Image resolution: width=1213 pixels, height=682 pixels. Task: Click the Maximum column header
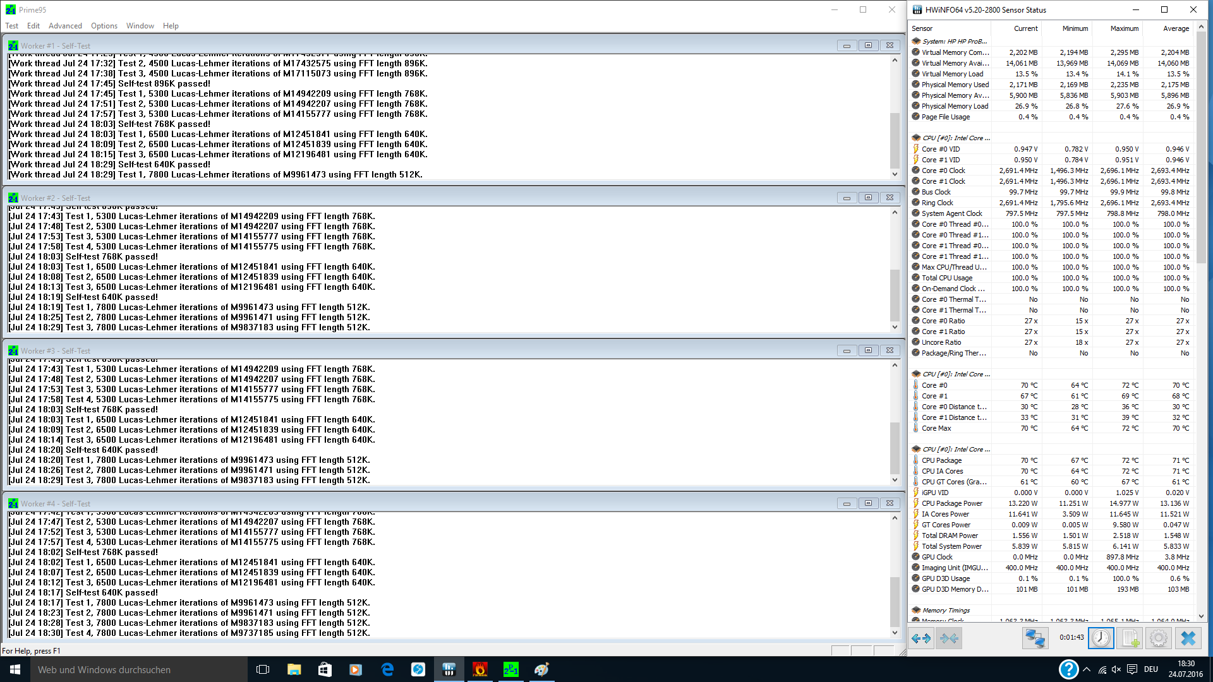1117,28
